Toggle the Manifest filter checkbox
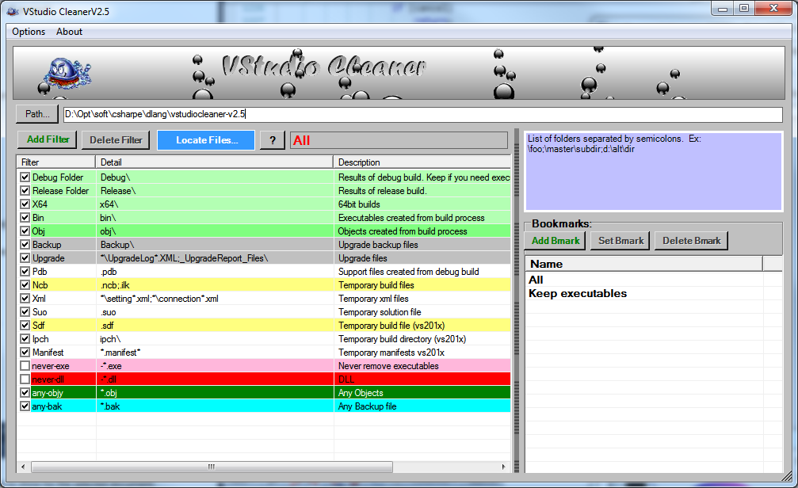This screenshot has height=488, width=798. (x=25, y=353)
